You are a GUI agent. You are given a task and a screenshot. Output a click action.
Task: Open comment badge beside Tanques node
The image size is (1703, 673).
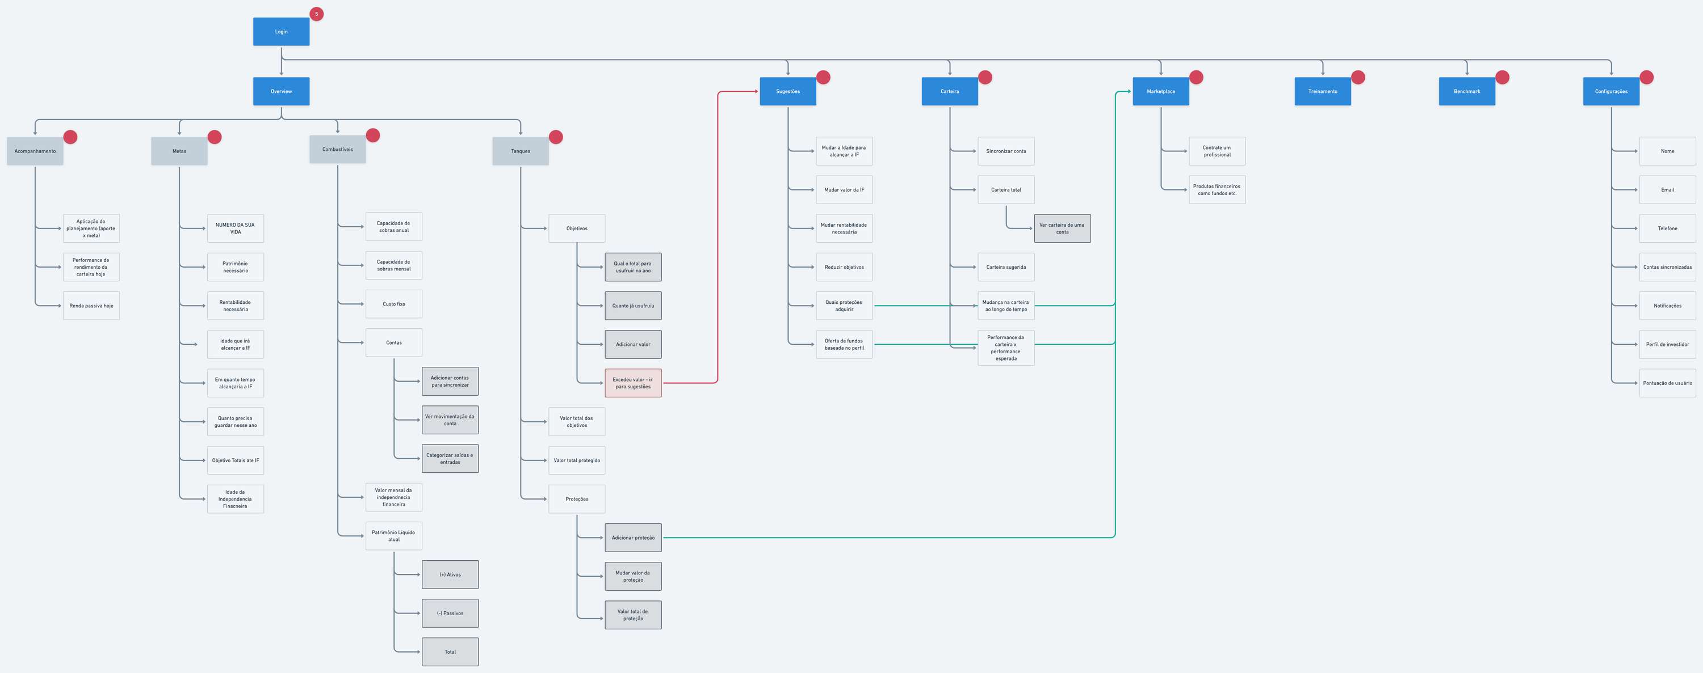click(556, 137)
